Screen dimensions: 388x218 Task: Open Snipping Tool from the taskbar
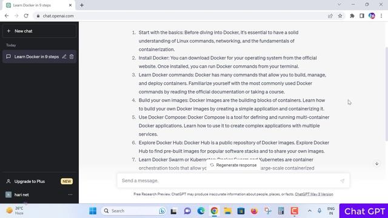(x=267, y=211)
